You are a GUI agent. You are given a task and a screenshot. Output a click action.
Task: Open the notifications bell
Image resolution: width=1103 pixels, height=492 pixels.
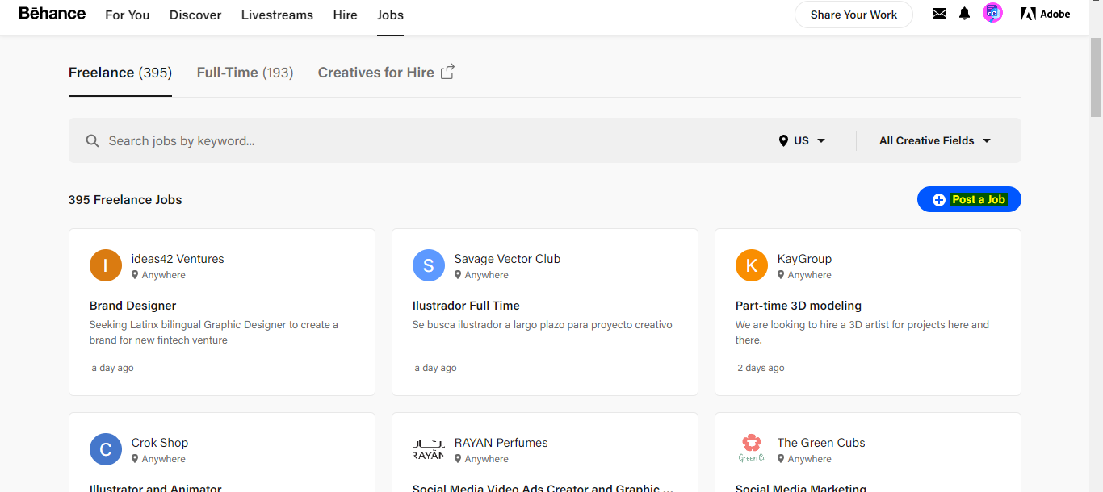coord(964,14)
